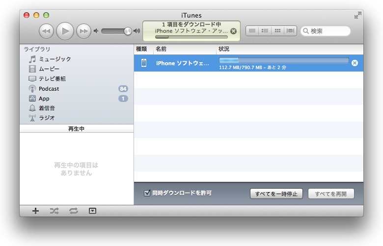Stop download from the status display
The width and height of the screenshot is (383, 246).
(233, 31)
